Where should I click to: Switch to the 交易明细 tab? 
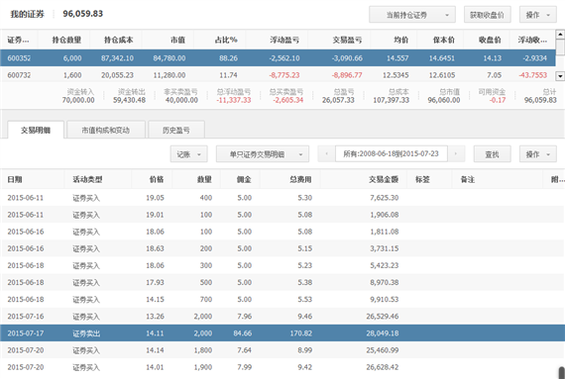(x=36, y=130)
